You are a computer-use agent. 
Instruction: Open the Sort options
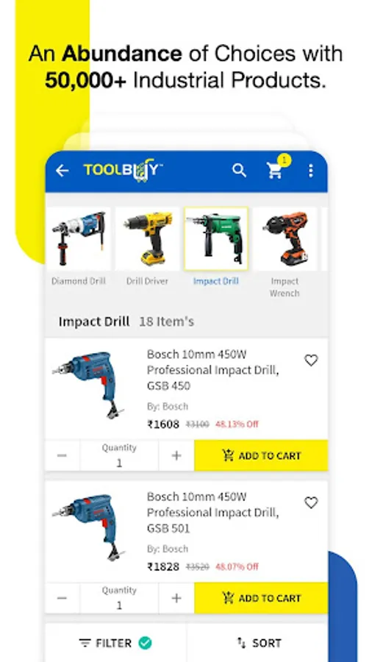click(258, 643)
